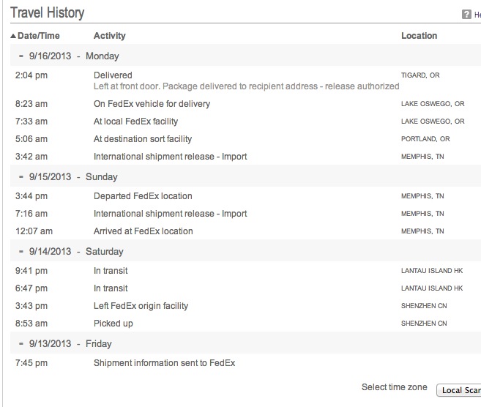481x407 pixels.
Task: Click the PORTLAND, OR location
Action: pyautogui.click(x=425, y=139)
